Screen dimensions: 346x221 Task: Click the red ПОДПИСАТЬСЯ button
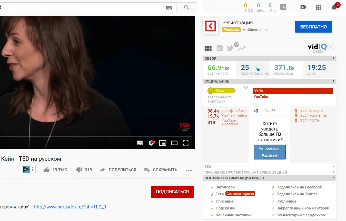pyautogui.click(x=172, y=192)
